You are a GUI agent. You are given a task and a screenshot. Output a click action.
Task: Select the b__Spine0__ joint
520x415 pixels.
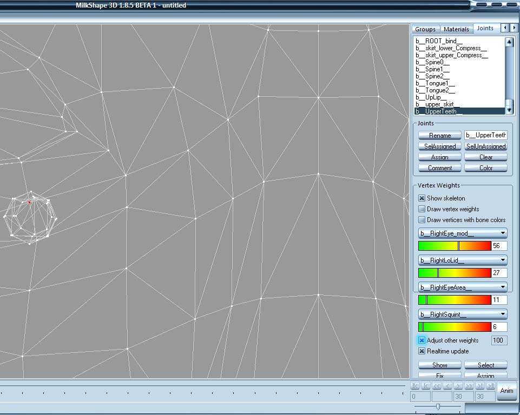[x=433, y=62]
